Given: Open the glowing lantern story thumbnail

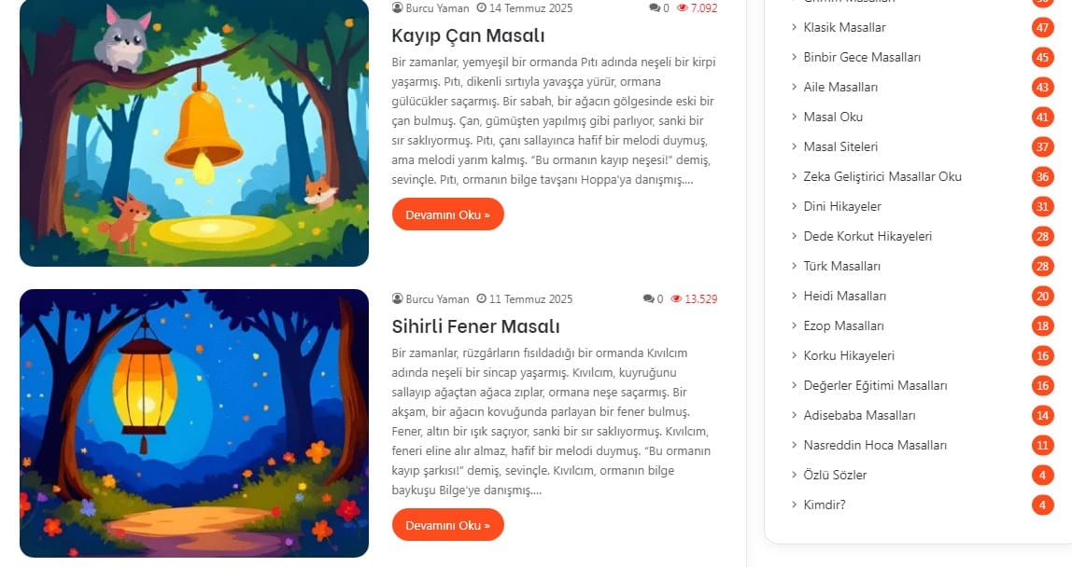Looking at the screenshot, I should point(194,423).
